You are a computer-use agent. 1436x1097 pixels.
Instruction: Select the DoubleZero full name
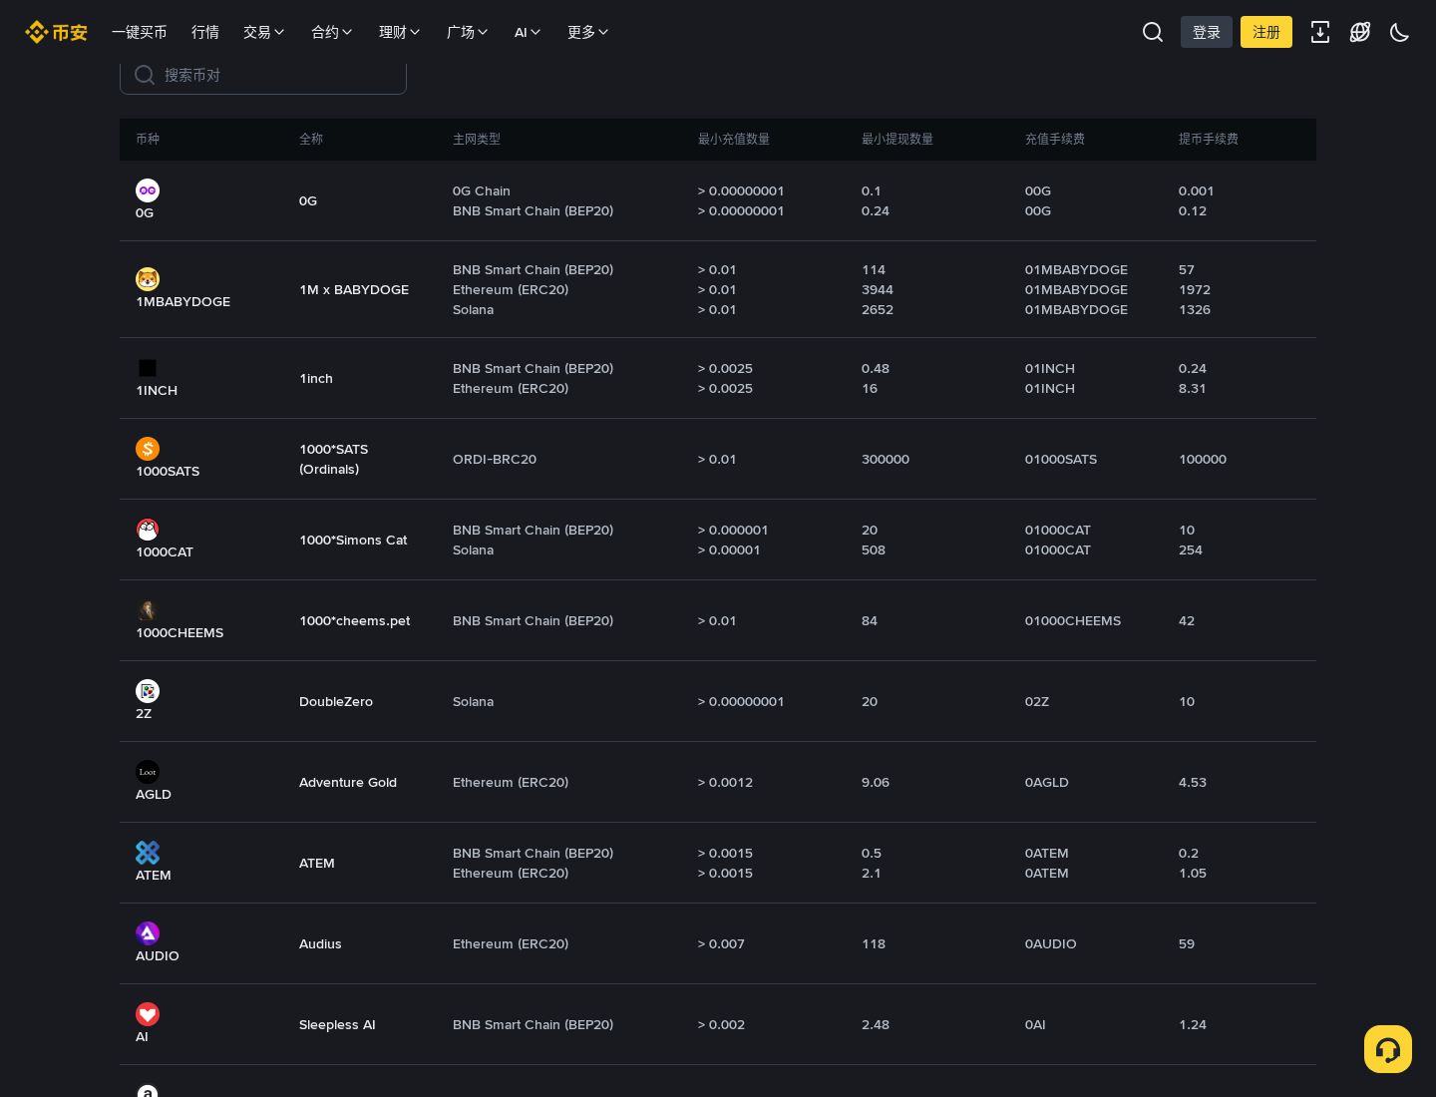336,701
